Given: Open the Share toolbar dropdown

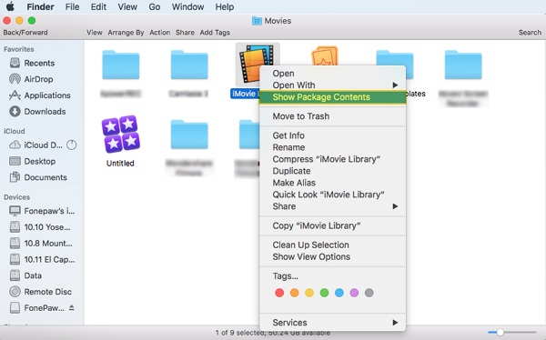Looking at the screenshot, I should pyautogui.click(x=185, y=33).
